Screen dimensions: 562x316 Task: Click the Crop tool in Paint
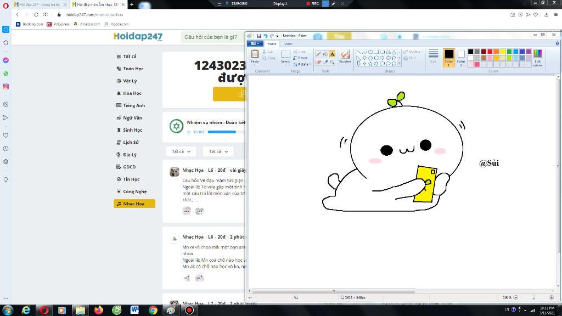click(x=299, y=52)
